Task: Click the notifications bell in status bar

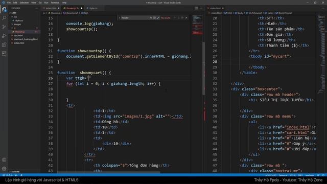Action: 323,175
